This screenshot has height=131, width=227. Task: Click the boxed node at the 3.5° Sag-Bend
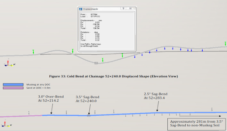89,115
